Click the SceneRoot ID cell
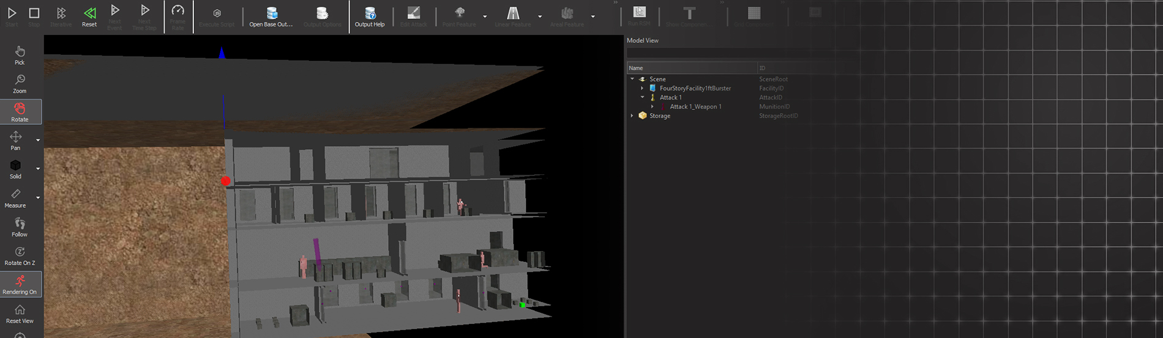1163x338 pixels. (773, 79)
